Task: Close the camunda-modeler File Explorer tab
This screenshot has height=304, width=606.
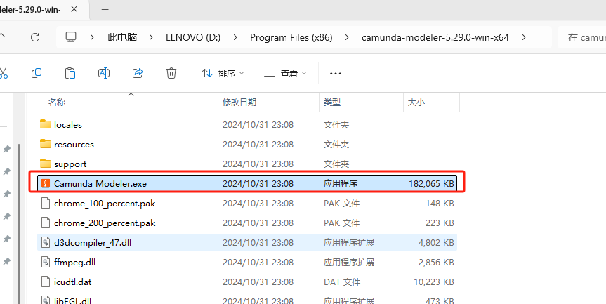Action: 74,9
